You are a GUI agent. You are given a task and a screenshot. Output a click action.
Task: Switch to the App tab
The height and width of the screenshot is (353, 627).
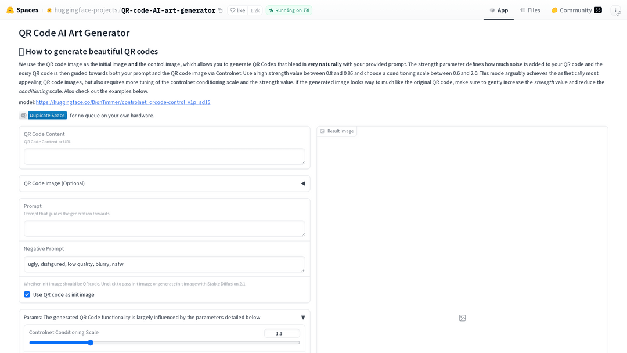pyautogui.click(x=499, y=10)
